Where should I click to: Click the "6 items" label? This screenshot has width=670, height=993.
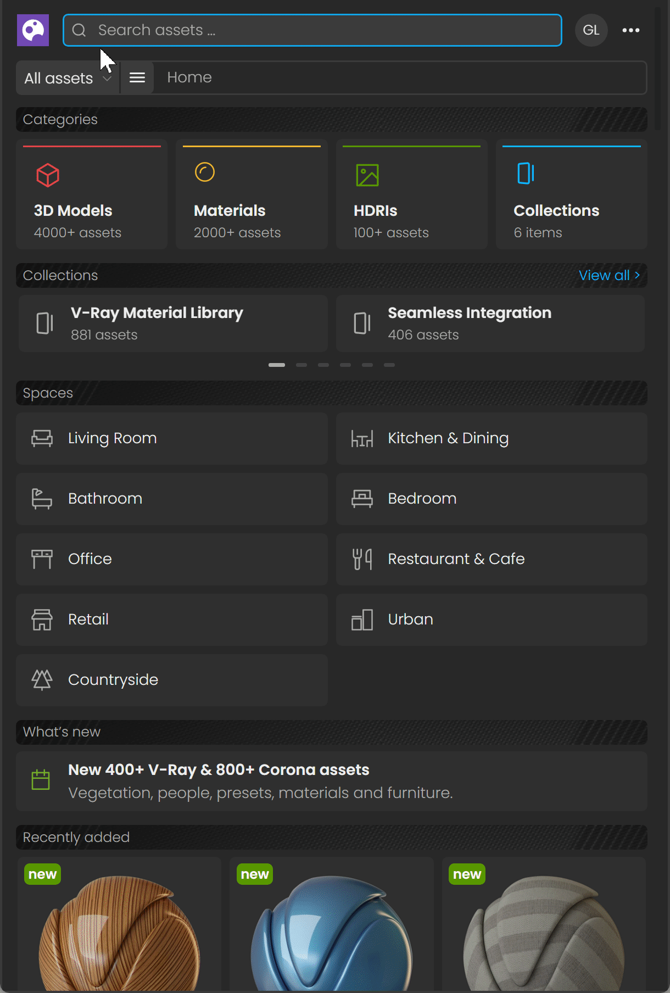point(538,233)
